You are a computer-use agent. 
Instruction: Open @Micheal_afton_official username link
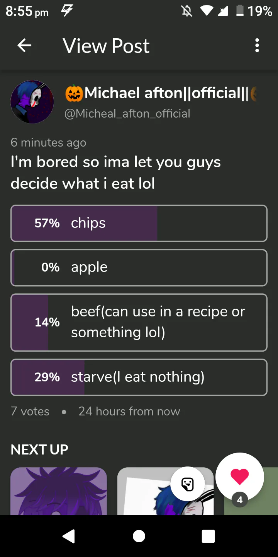[127, 114]
